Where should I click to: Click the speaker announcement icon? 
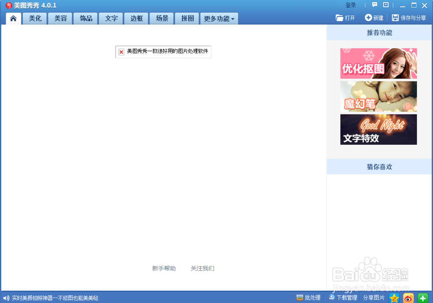(x=6, y=298)
